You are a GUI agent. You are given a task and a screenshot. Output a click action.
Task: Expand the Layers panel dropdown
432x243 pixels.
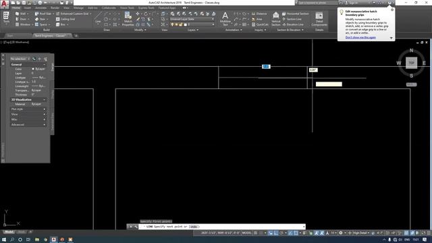[193, 30]
